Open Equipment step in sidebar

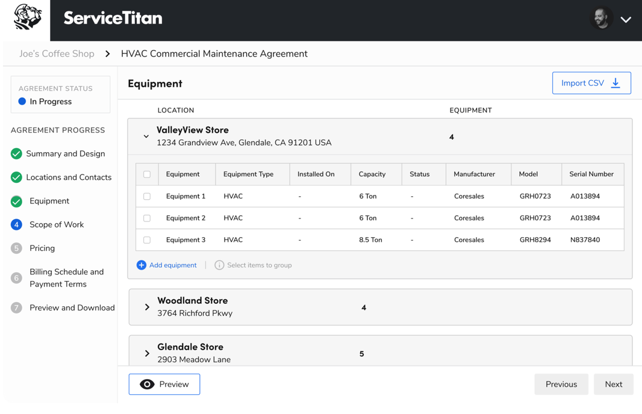pyautogui.click(x=49, y=201)
